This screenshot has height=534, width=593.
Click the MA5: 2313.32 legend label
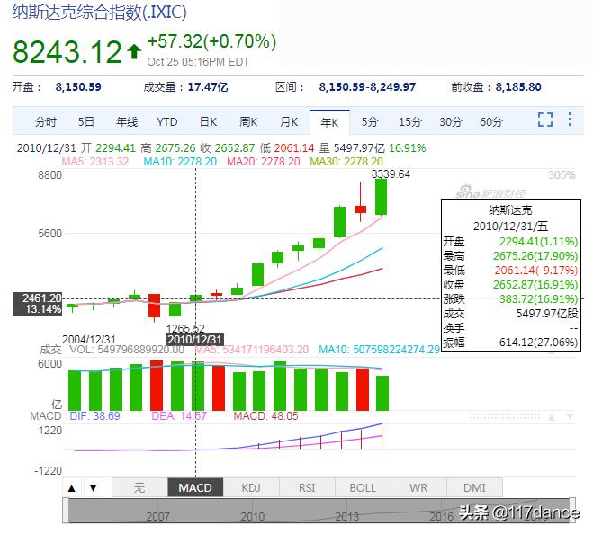95,162
